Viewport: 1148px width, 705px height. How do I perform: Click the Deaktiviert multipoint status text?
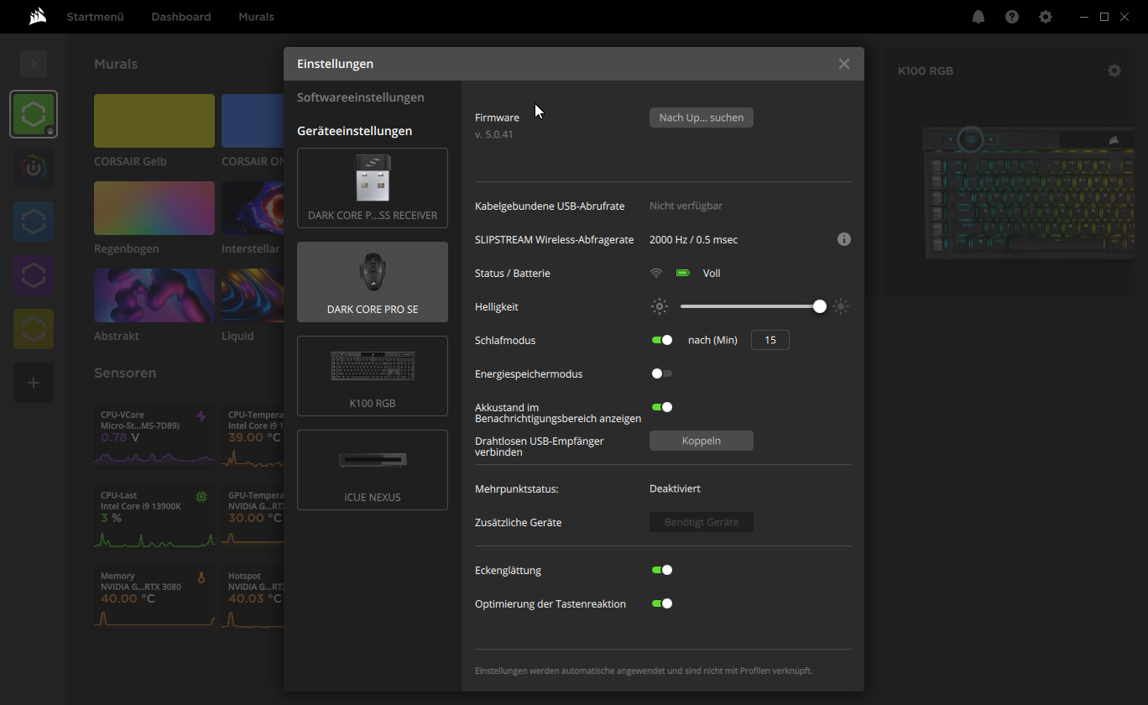point(675,488)
